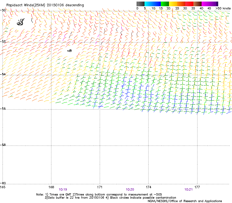This screenshot has height=203, width=232.
Task: Click the '15' legend scale label
Action: [161, 8]
